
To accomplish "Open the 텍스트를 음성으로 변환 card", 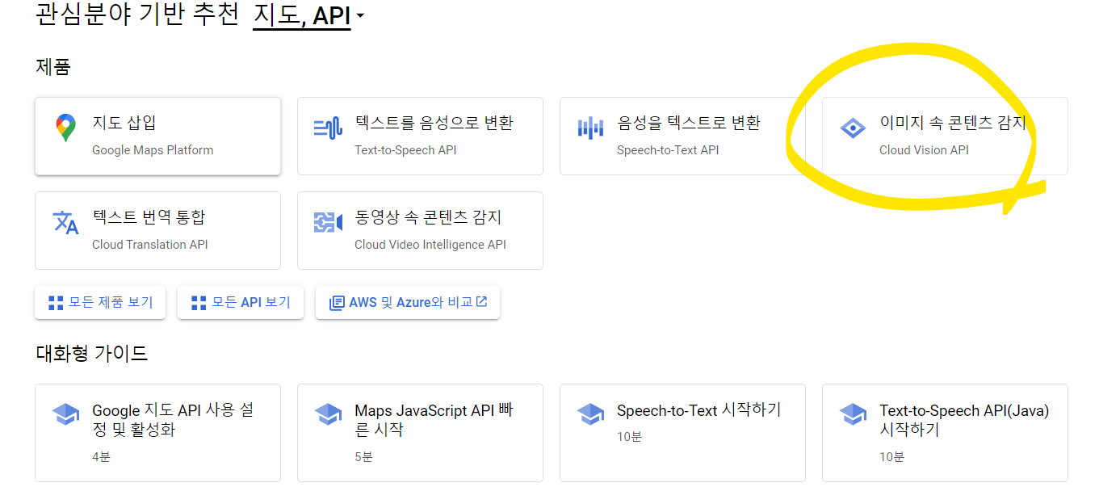I will click(420, 136).
